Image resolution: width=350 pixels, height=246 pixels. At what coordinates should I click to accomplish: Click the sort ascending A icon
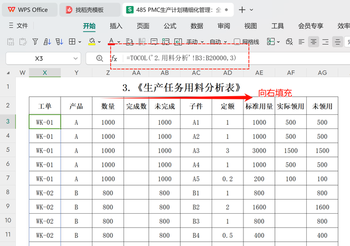(x=47, y=42)
